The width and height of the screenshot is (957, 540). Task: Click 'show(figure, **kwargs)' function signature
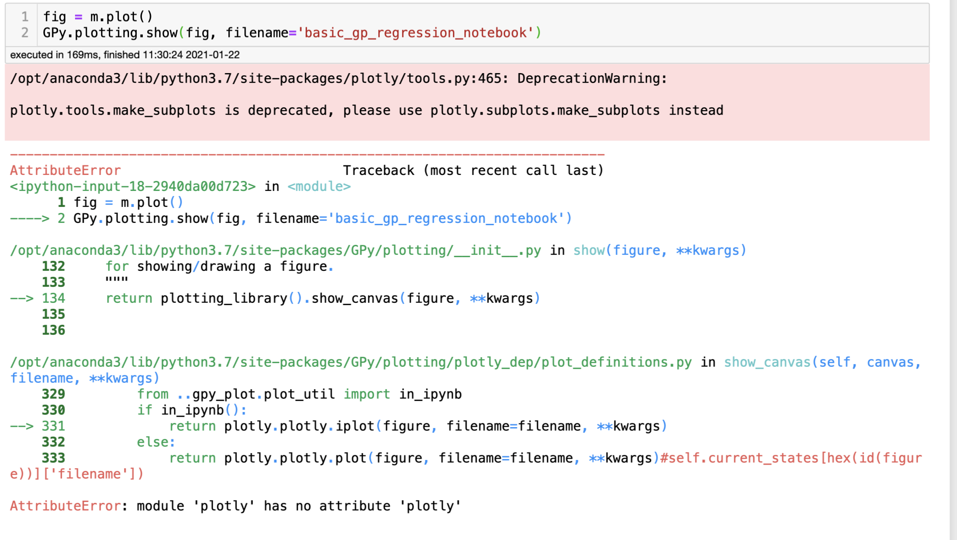point(660,250)
